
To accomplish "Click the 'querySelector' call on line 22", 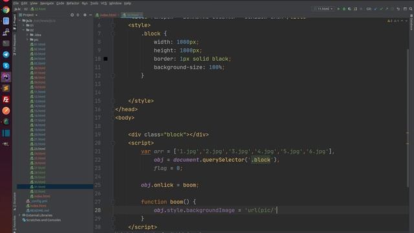I will (223, 160).
